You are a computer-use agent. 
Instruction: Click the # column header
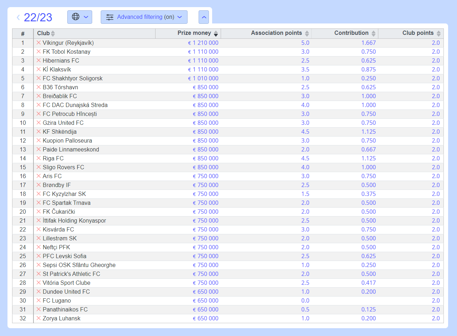point(23,33)
